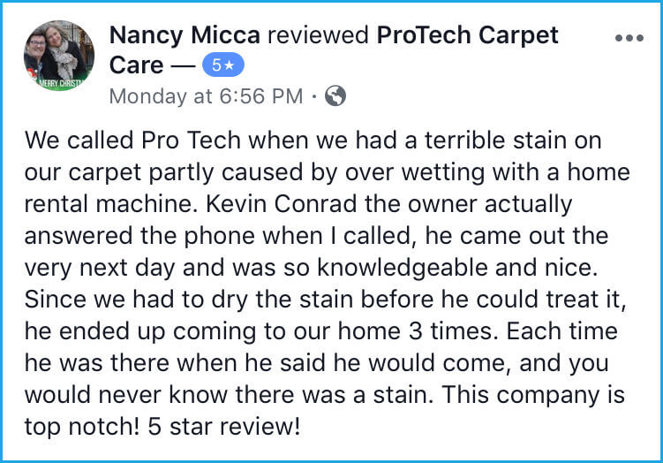This screenshot has width=663, height=463.
Task: Click the dot separator beside the timestamp
Action: point(313,96)
